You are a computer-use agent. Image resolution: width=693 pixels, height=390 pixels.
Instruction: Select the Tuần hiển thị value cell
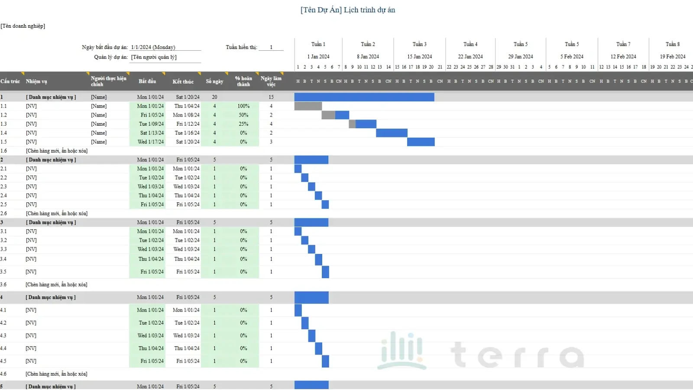[x=271, y=47]
